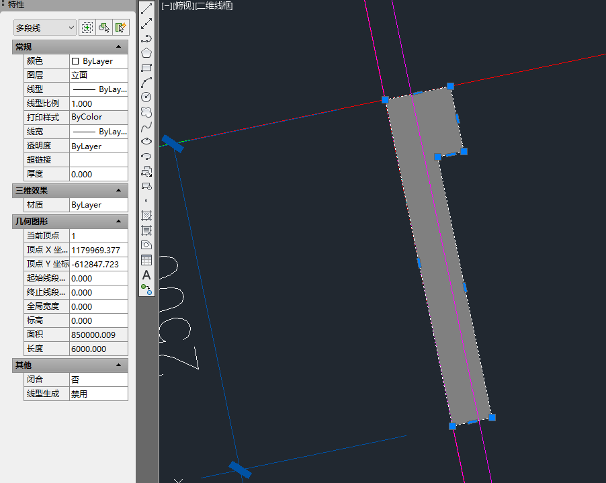This screenshot has height=483, width=606.
Task: Edit the 顶点 Y 坐标 value
Action: pyautogui.click(x=99, y=264)
